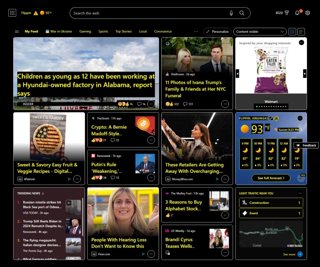320x267 pixels.
Task: Edit location pencil icon in weather card
Action: 271,118
